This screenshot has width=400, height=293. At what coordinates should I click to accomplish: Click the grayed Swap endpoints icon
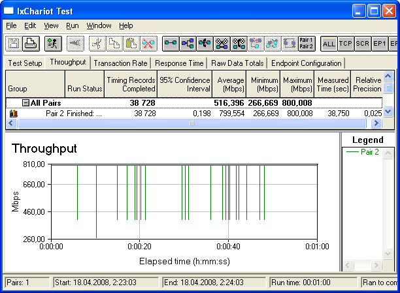290,44
